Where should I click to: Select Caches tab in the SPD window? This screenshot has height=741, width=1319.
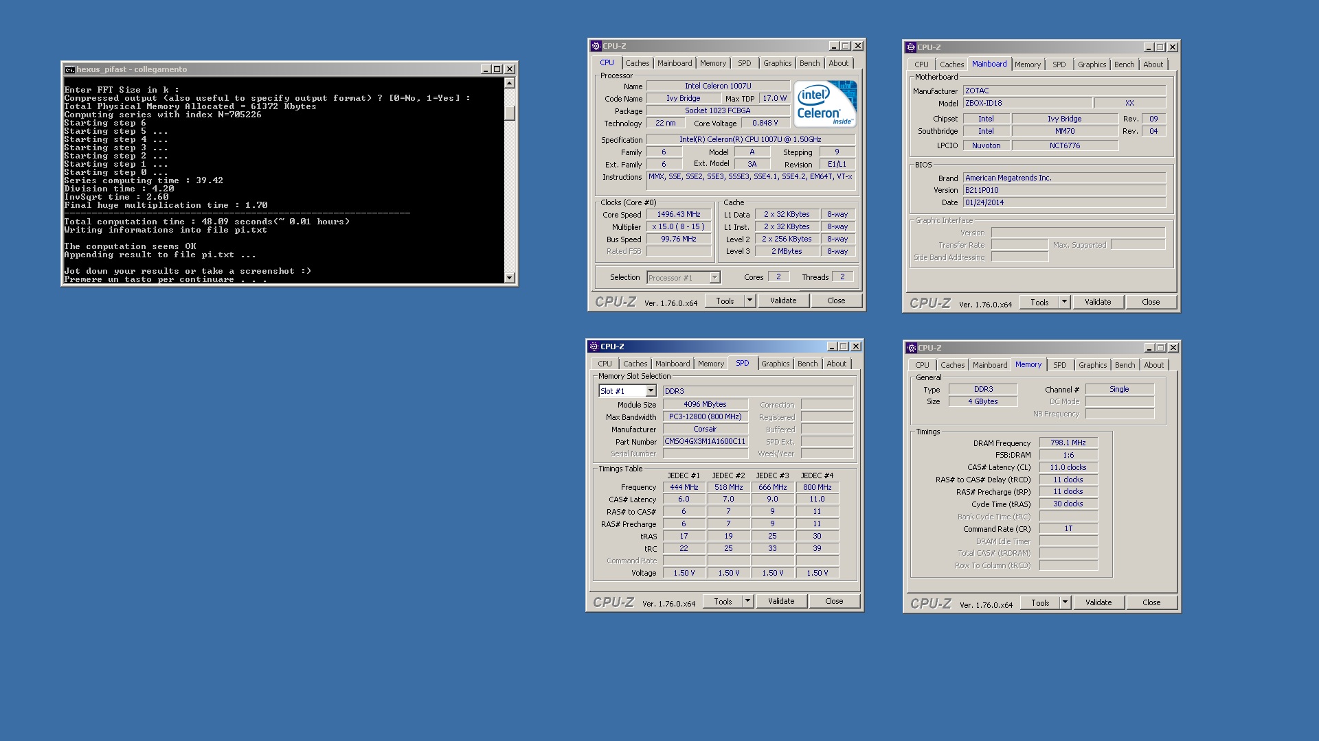point(635,364)
